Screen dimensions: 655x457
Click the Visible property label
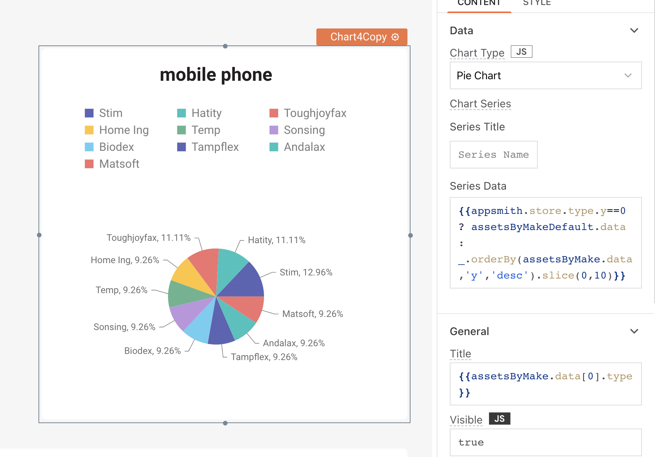(466, 420)
